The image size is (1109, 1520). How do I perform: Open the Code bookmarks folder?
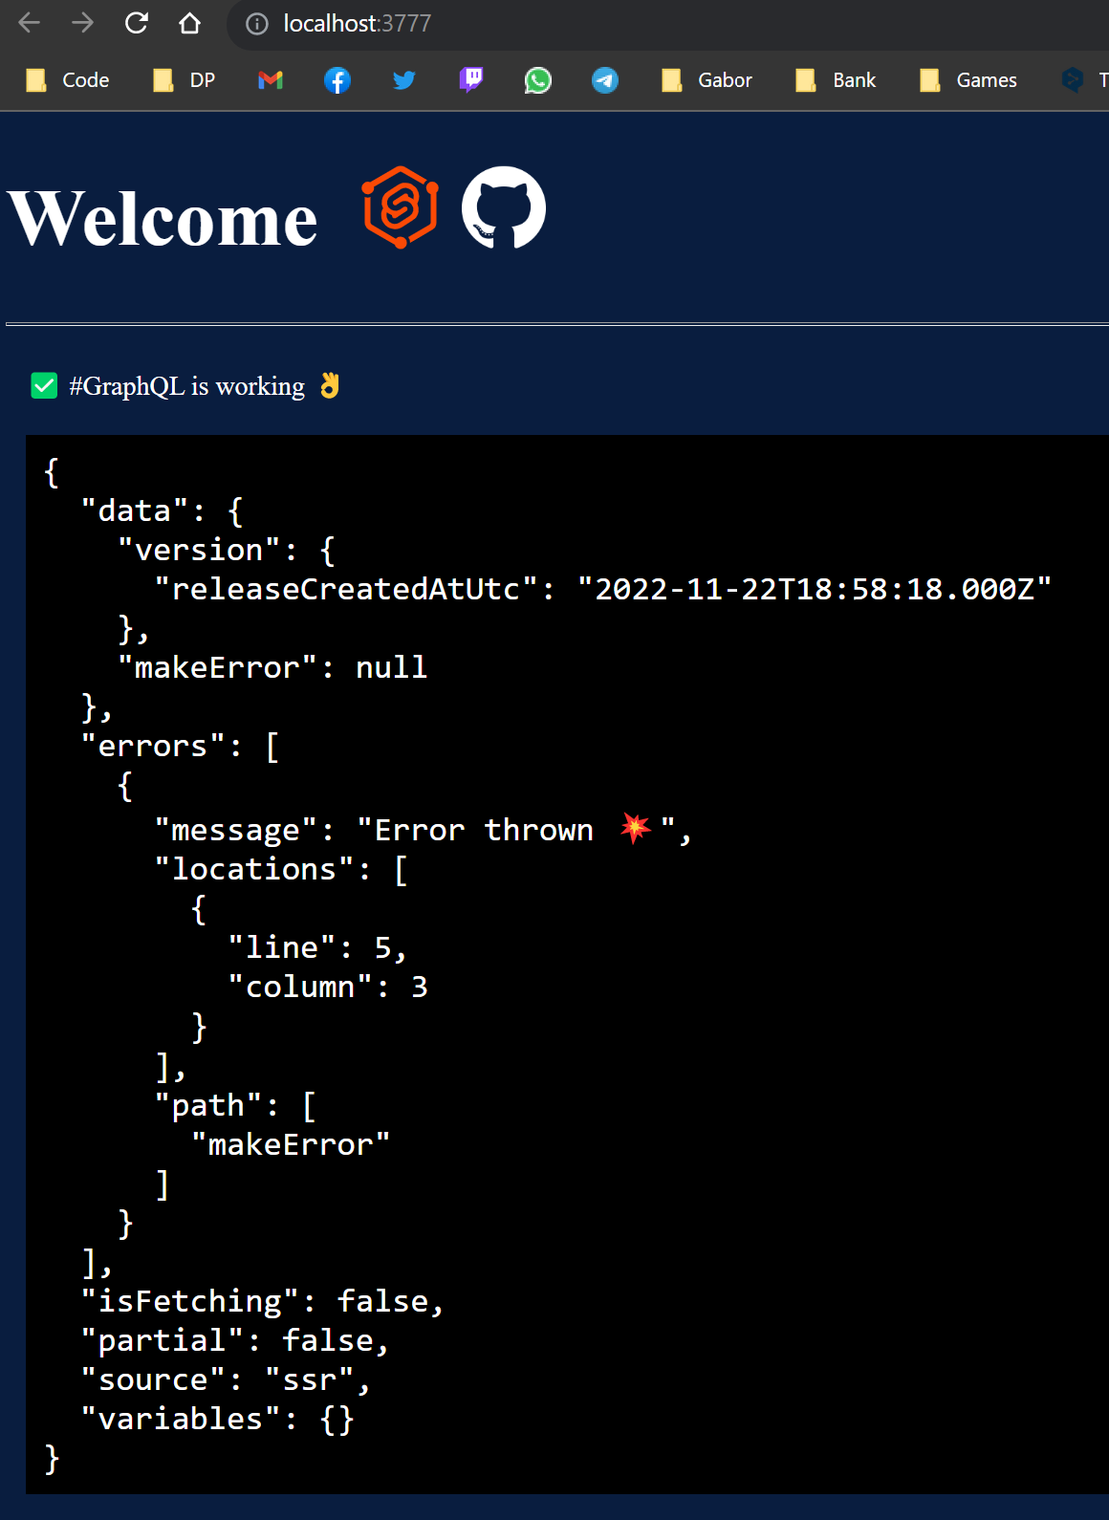[67, 80]
